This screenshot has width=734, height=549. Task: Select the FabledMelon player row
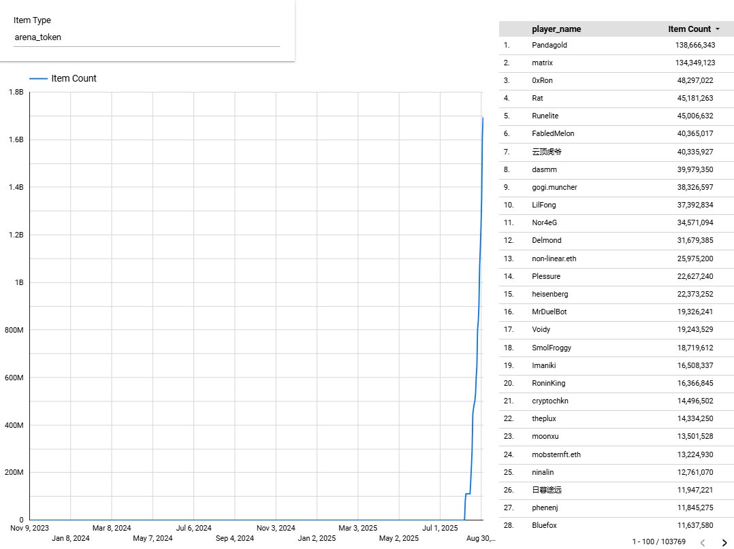tap(616, 134)
